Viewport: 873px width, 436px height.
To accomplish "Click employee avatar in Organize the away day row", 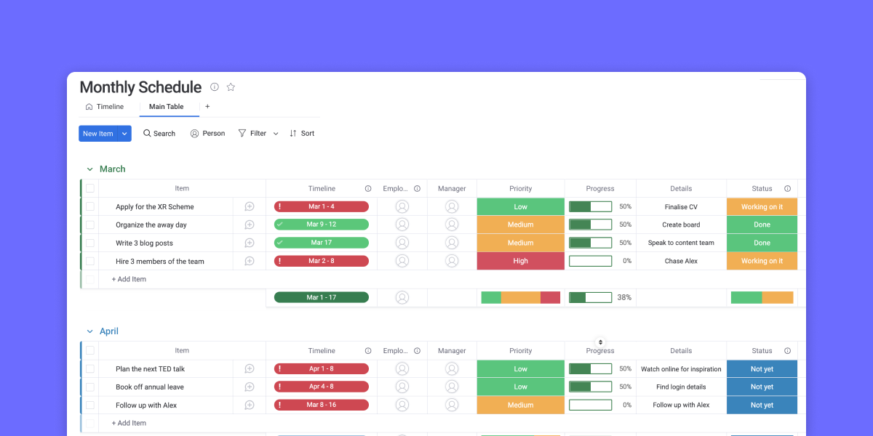I will (402, 225).
